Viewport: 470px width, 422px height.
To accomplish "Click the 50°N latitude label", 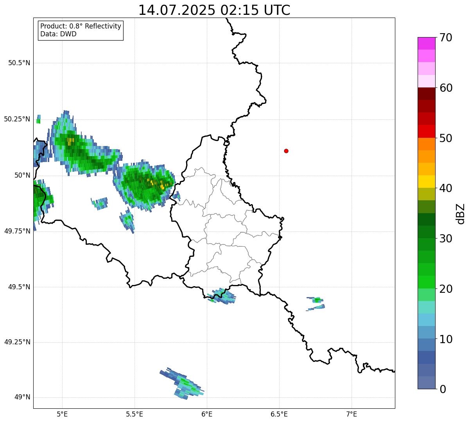I will point(23,175).
